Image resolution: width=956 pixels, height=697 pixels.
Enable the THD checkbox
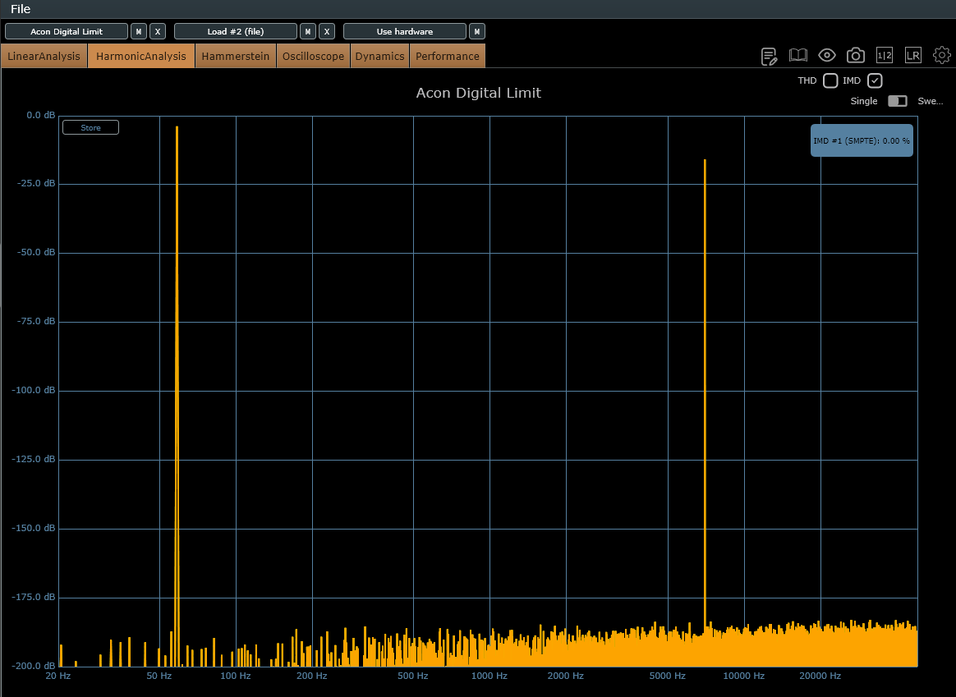[830, 80]
